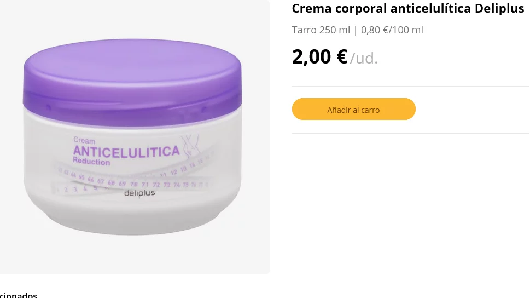The width and height of the screenshot is (530, 298).
Task: Click the number '70' on the measuring tape
Action: 134,184
